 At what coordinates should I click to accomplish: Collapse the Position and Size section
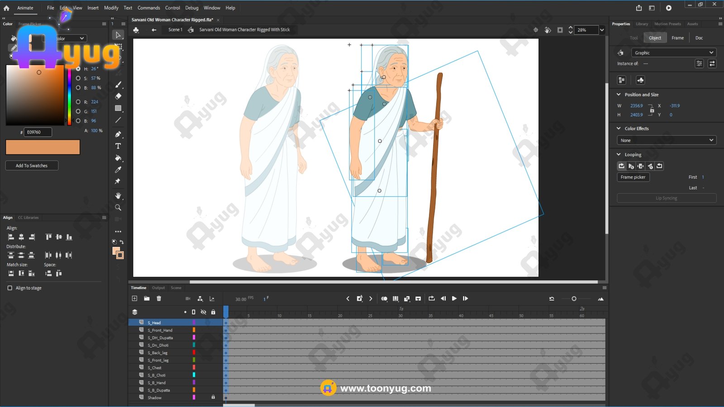coord(619,95)
